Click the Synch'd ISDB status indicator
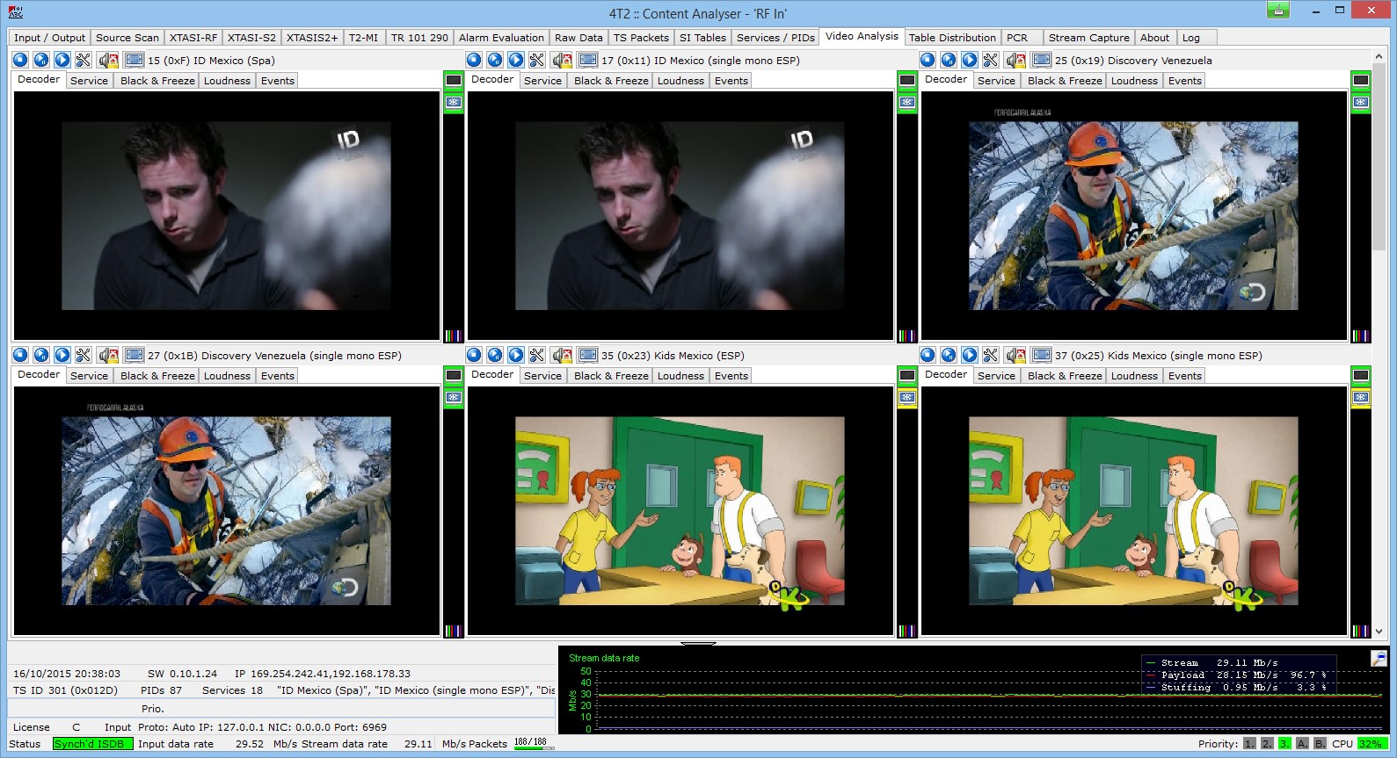The width and height of the screenshot is (1397, 758). (x=92, y=744)
